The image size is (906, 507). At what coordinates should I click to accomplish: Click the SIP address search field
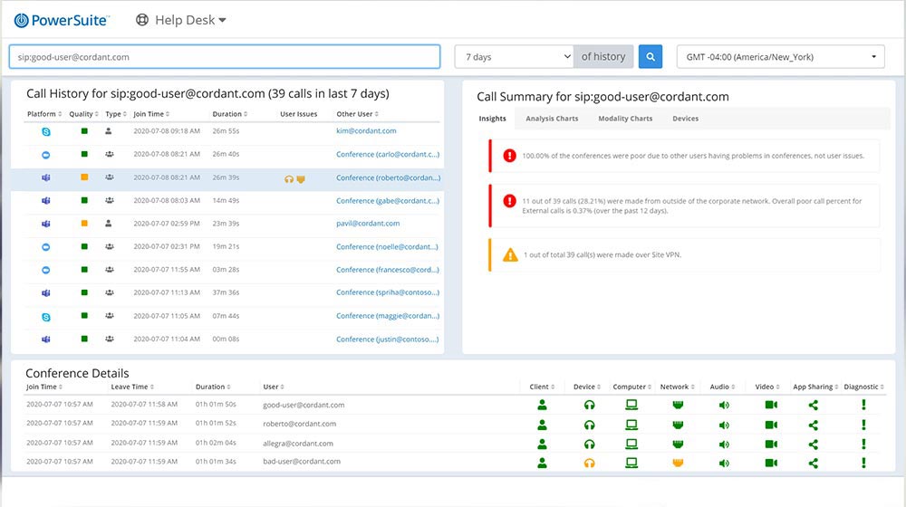coord(224,57)
